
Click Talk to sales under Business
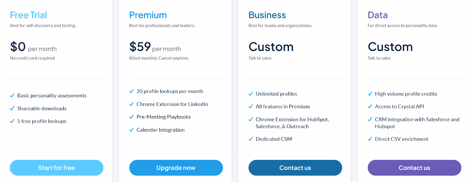pyautogui.click(x=260, y=58)
